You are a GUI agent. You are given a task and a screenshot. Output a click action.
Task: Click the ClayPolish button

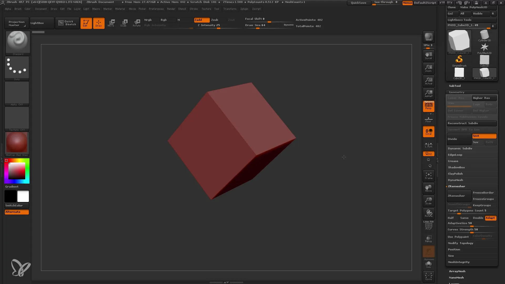point(455,173)
